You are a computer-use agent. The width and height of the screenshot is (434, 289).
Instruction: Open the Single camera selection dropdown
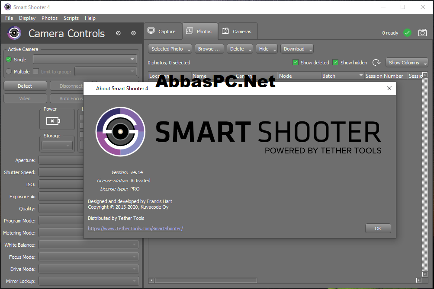(x=85, y=59)
